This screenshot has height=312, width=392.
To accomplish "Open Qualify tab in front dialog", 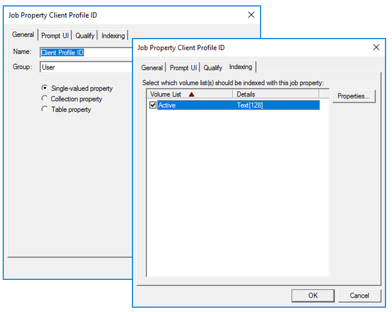I will (x=213, y=67).
